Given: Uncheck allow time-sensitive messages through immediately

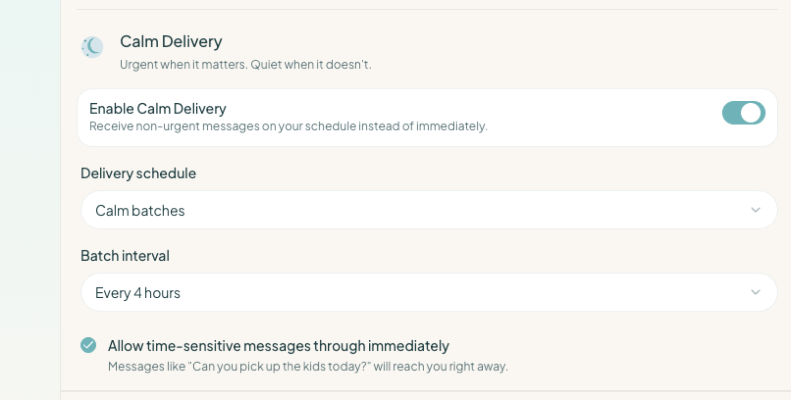Looking at the screenshot, I should (89, 346).
